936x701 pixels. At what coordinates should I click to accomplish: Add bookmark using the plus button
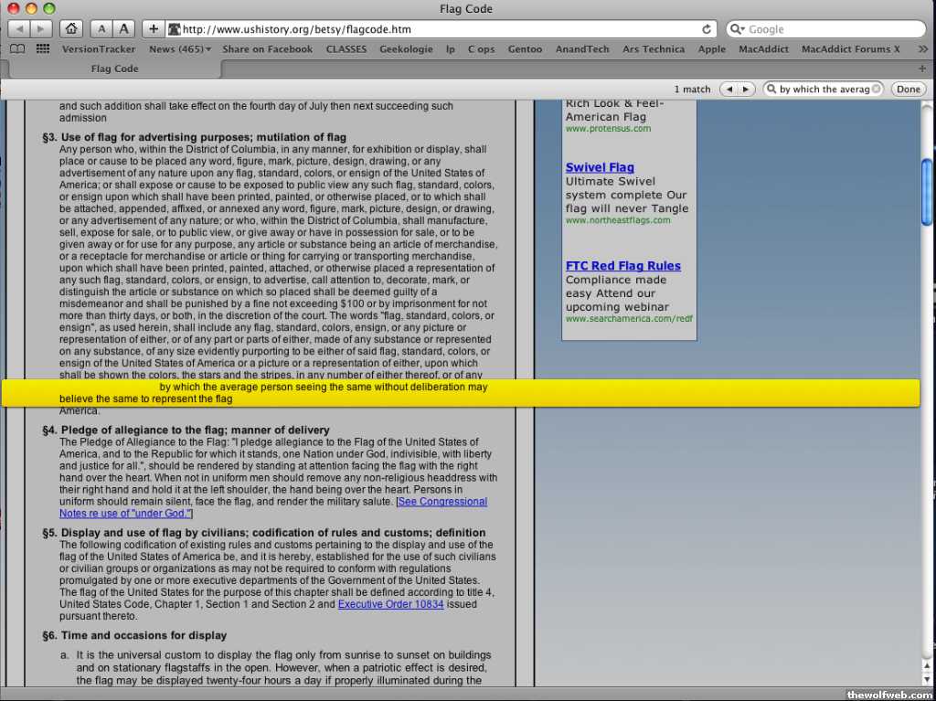(x=153, y=29)
